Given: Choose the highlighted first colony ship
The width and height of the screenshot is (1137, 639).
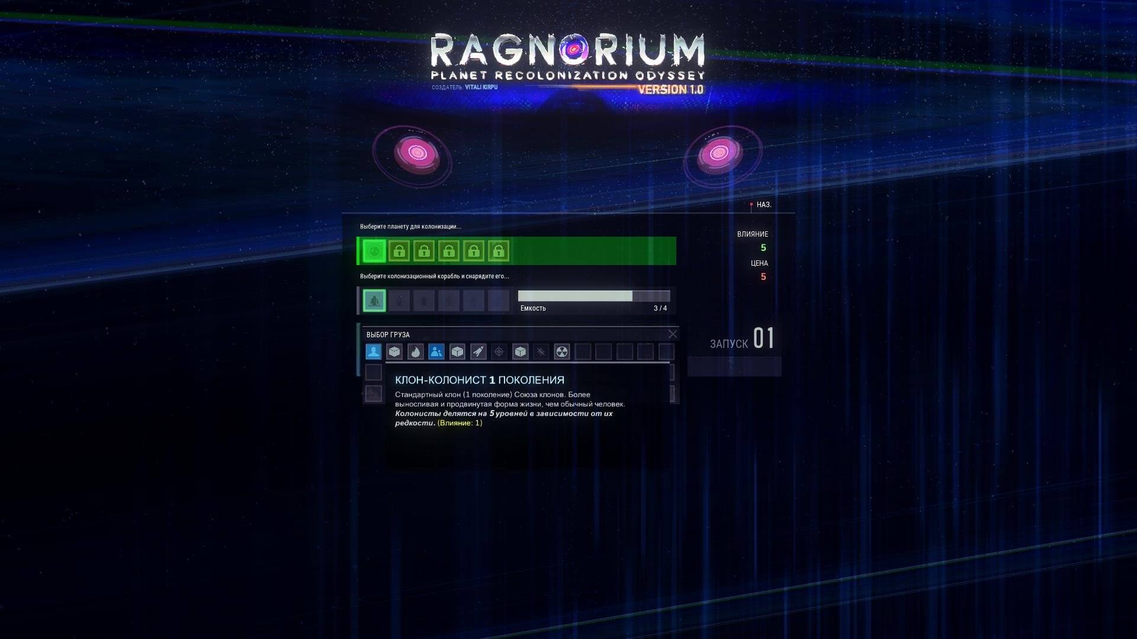Looking at the screenshot, I should [374, 301].
